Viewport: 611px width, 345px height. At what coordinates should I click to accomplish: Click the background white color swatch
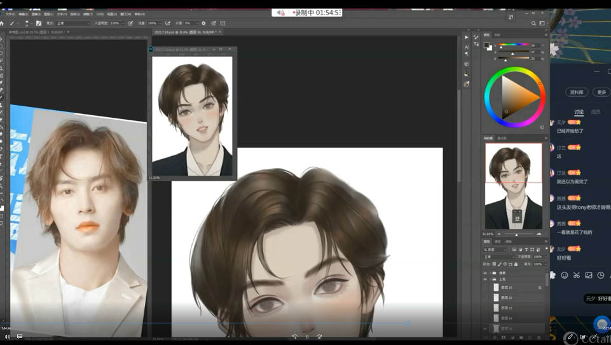(x=490, y=48)
